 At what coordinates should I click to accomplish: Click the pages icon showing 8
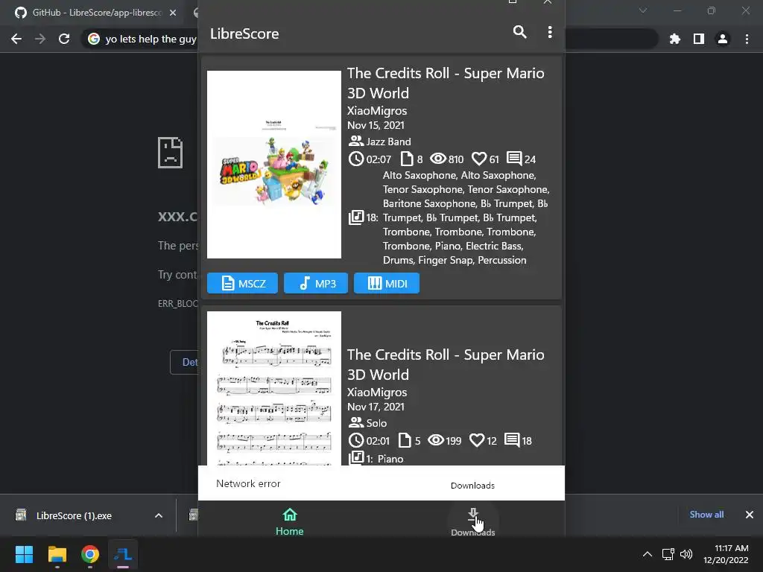click(x=406, y=159)
